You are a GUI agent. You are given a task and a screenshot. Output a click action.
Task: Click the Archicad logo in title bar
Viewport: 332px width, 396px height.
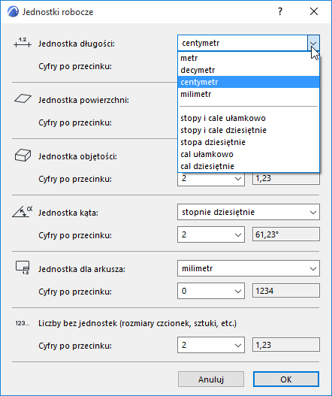click(13, 11)
